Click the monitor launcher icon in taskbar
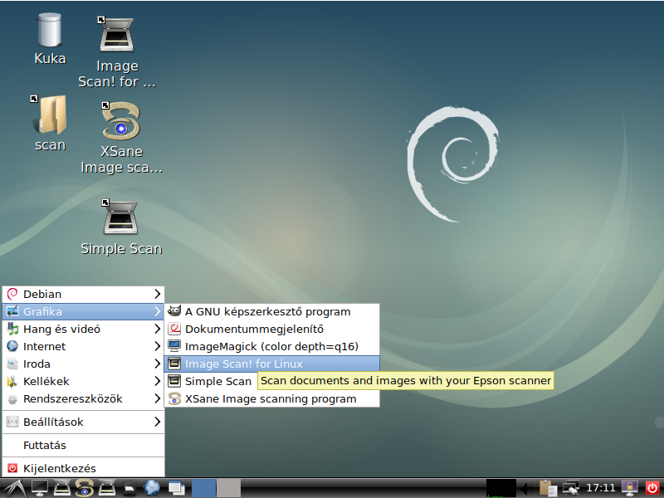 [x=40, y=488]
